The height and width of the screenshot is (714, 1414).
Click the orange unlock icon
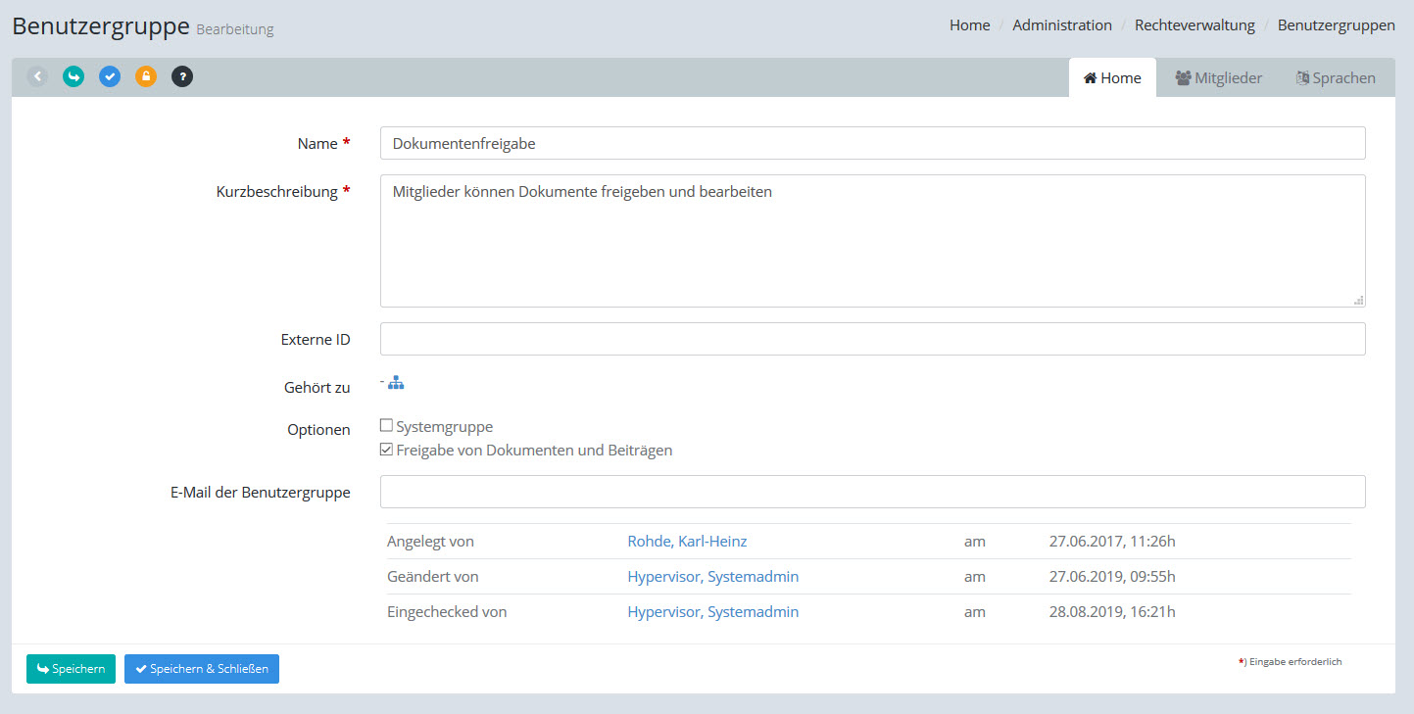146,76
